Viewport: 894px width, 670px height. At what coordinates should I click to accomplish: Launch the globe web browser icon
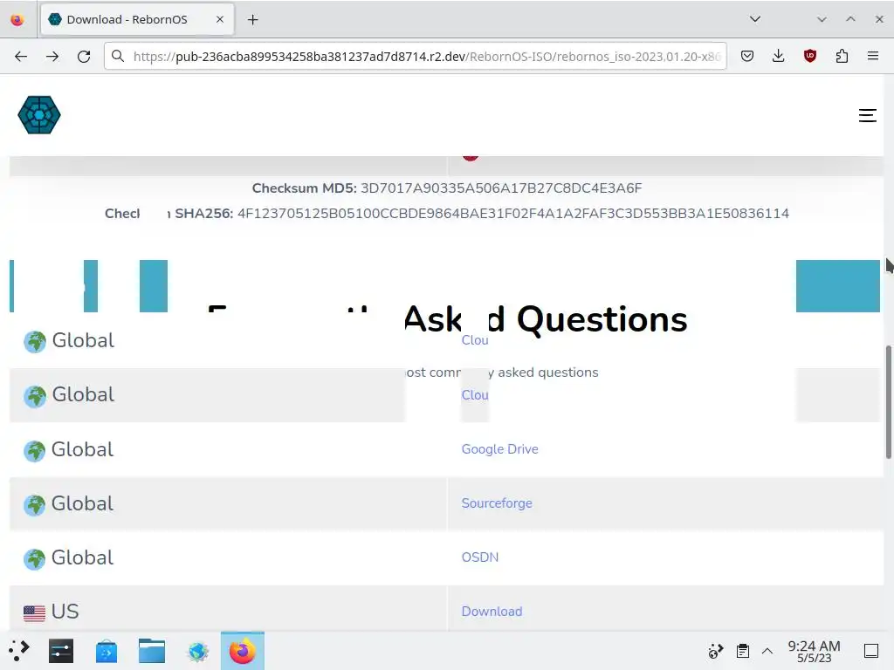coord(198,651)
